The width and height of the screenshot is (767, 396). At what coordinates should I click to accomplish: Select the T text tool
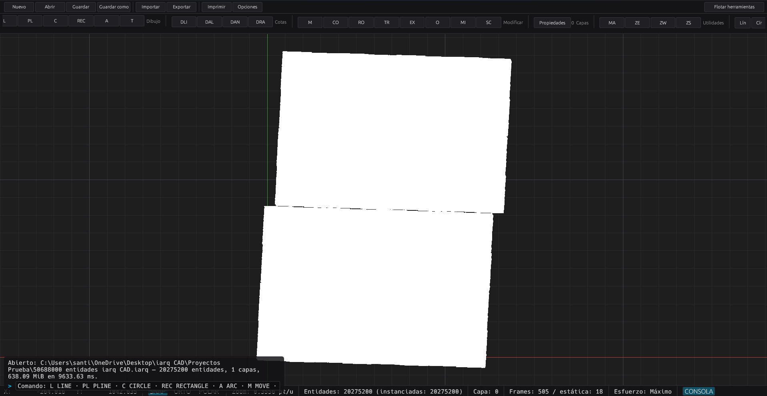coord(132,21)
